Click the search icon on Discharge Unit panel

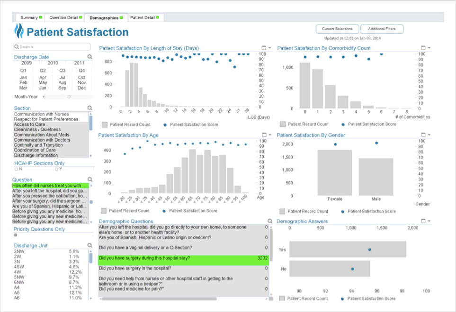pyautogui.click(x=90, y=245)
